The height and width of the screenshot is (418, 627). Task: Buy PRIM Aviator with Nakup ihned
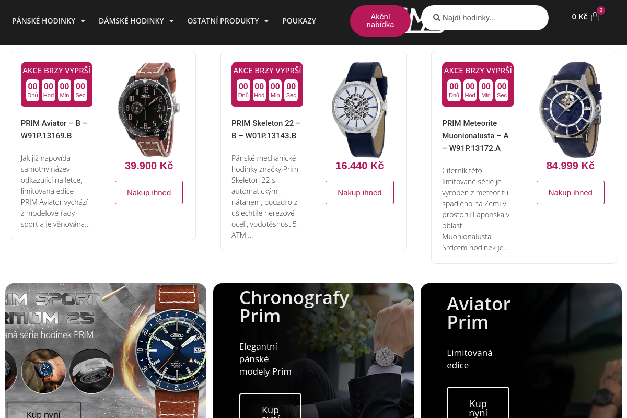(149, 192)
